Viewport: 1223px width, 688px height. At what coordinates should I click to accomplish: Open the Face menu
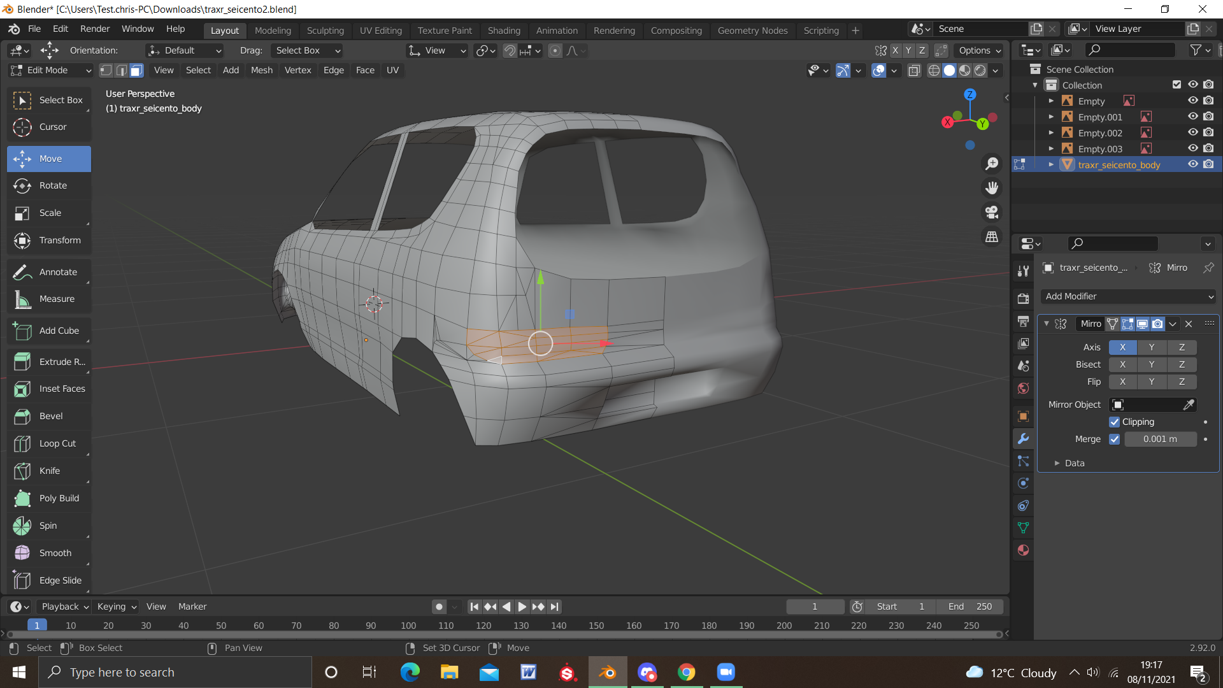[x=365, y=70]
